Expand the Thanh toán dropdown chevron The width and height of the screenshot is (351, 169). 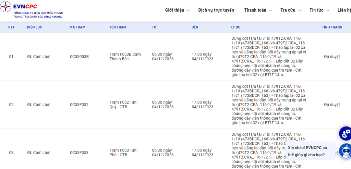coord(271,11)
